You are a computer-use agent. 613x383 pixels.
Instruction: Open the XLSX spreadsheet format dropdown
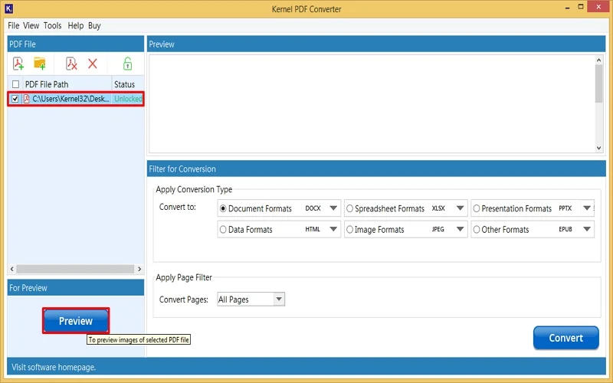(x=461, y=208)
